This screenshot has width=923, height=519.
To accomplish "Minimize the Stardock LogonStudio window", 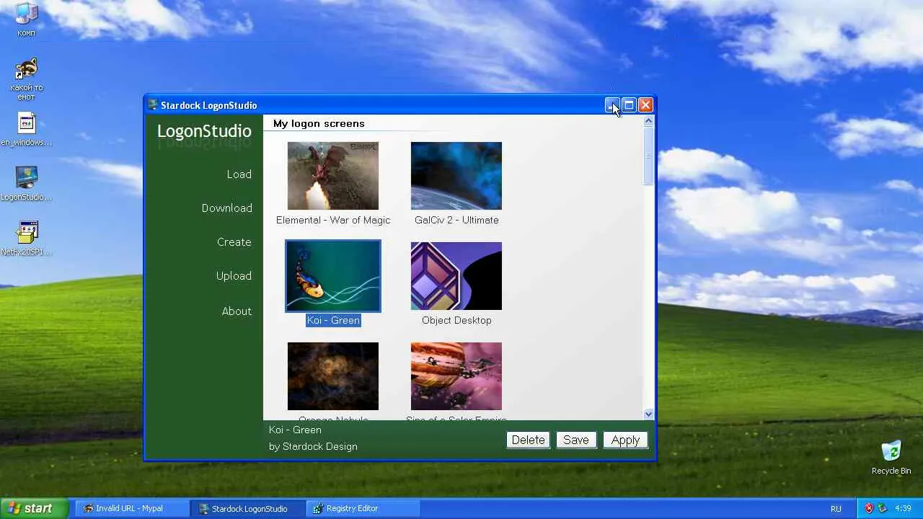I will [x=612, y=105].
